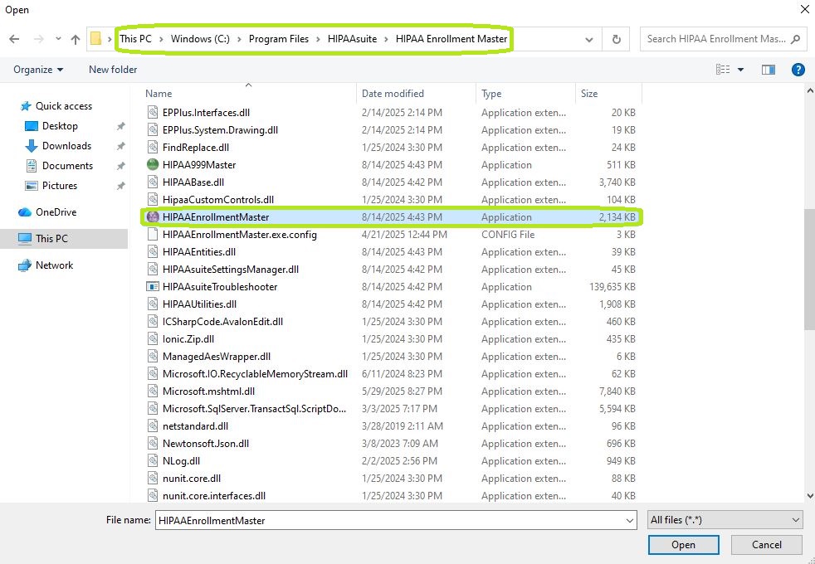
Task: Open recent locations dropdown arrow
Action: click(x=58, y=39)
